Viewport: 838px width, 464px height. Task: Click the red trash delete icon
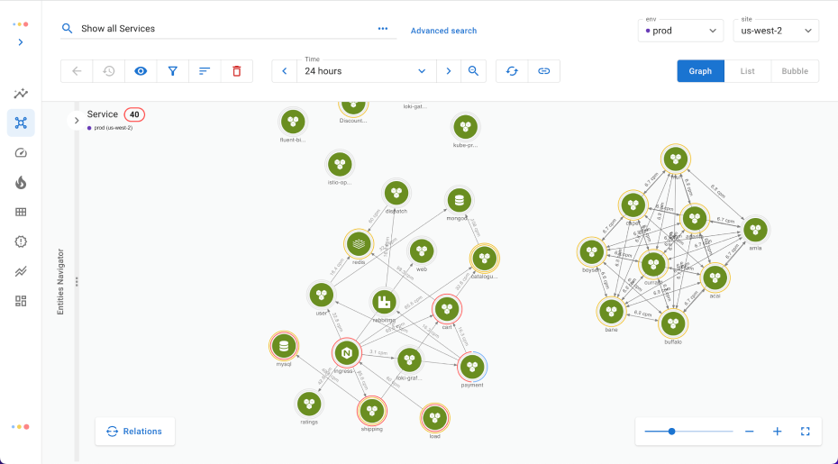(236, 71)
